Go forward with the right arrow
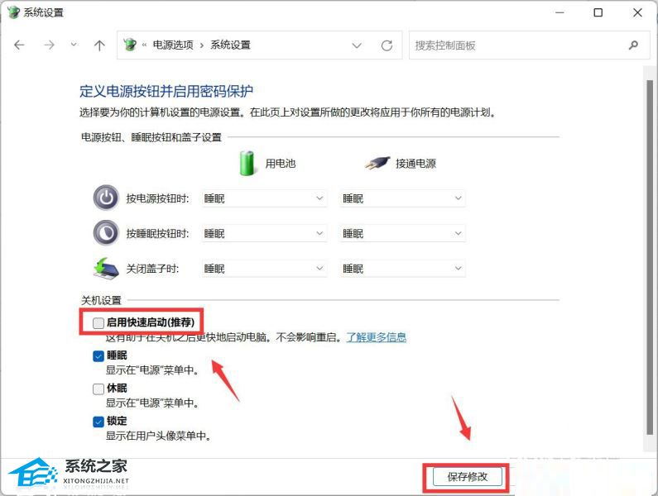Screen dimensions: 658x496 49,45
